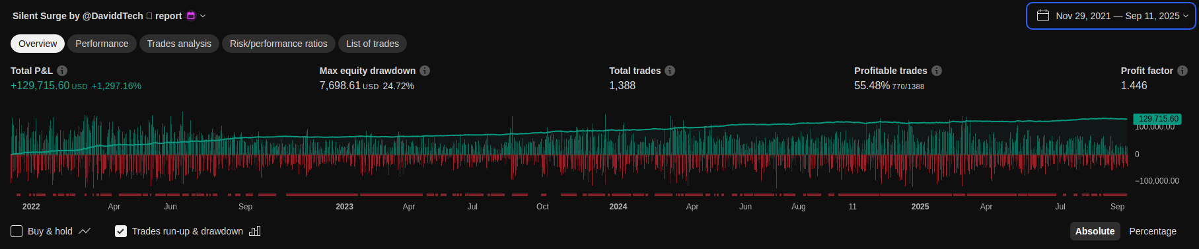Image resolution: width=1199 pixels, height=249 pixels.
Task: Click the bar chart icon after run-up & drawdown
Action: pyautogui.click(x=255, y=231)
